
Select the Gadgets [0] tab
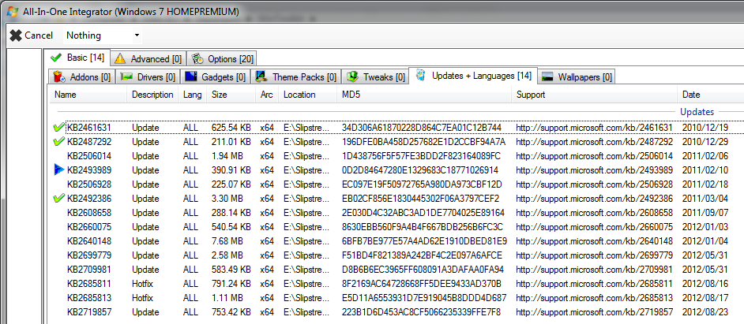[x=216, y=76]
